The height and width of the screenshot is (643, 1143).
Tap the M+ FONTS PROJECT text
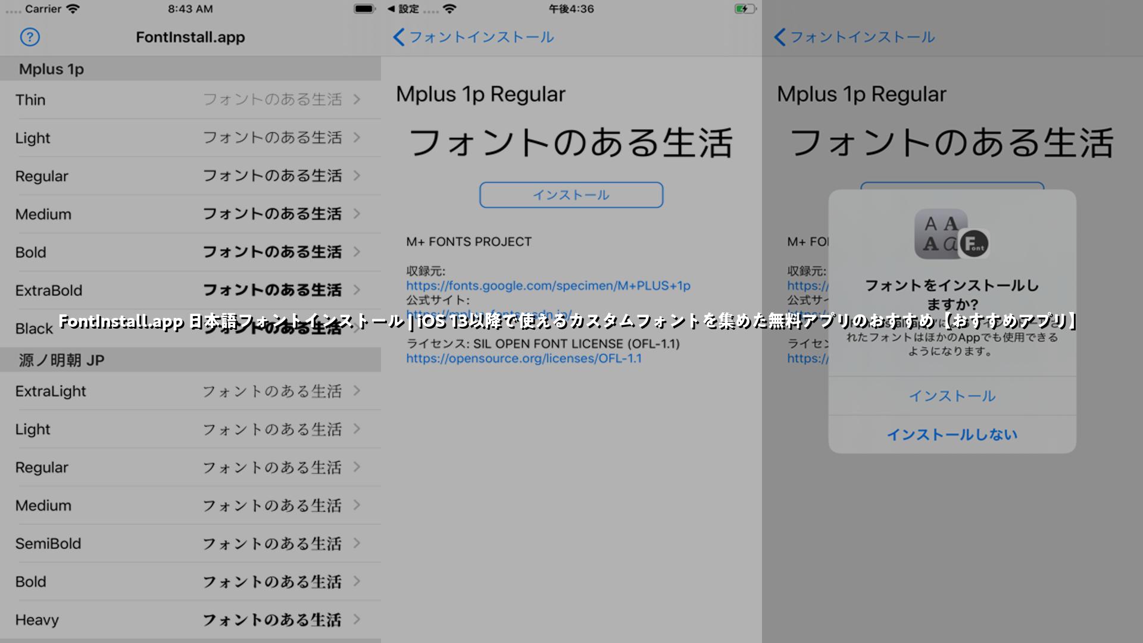469,242
